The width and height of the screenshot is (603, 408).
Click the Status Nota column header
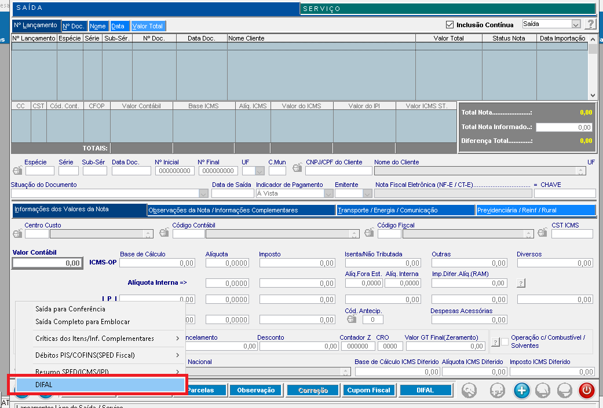click(509, 38)
